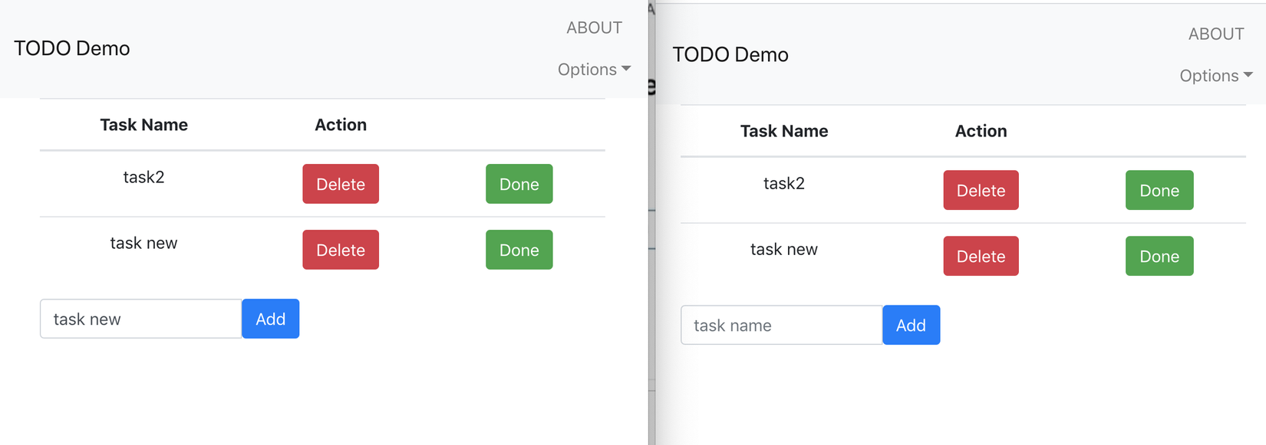1266x445 pixels.
Task: Focus input field containing 'task new' text
Action: (141, 319)
